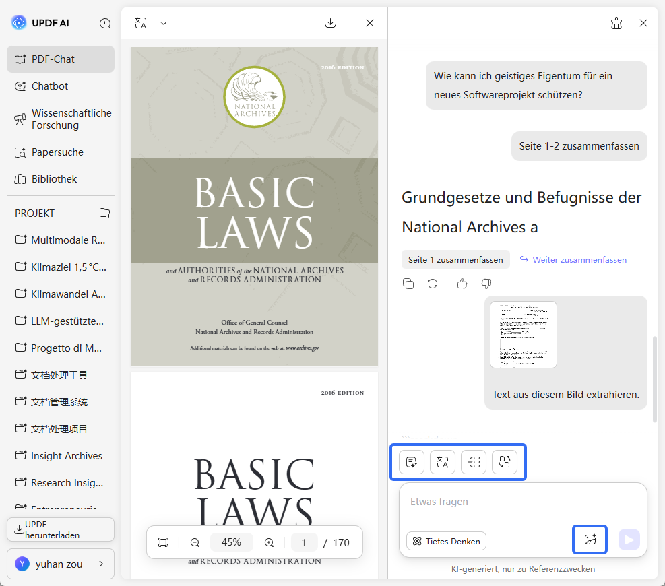Viewport: 665px width, 586px height.
Task: Create a new project folder icon
Action: coord(104,213)
